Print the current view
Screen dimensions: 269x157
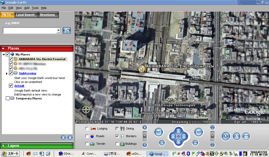[x=237, y=136]
